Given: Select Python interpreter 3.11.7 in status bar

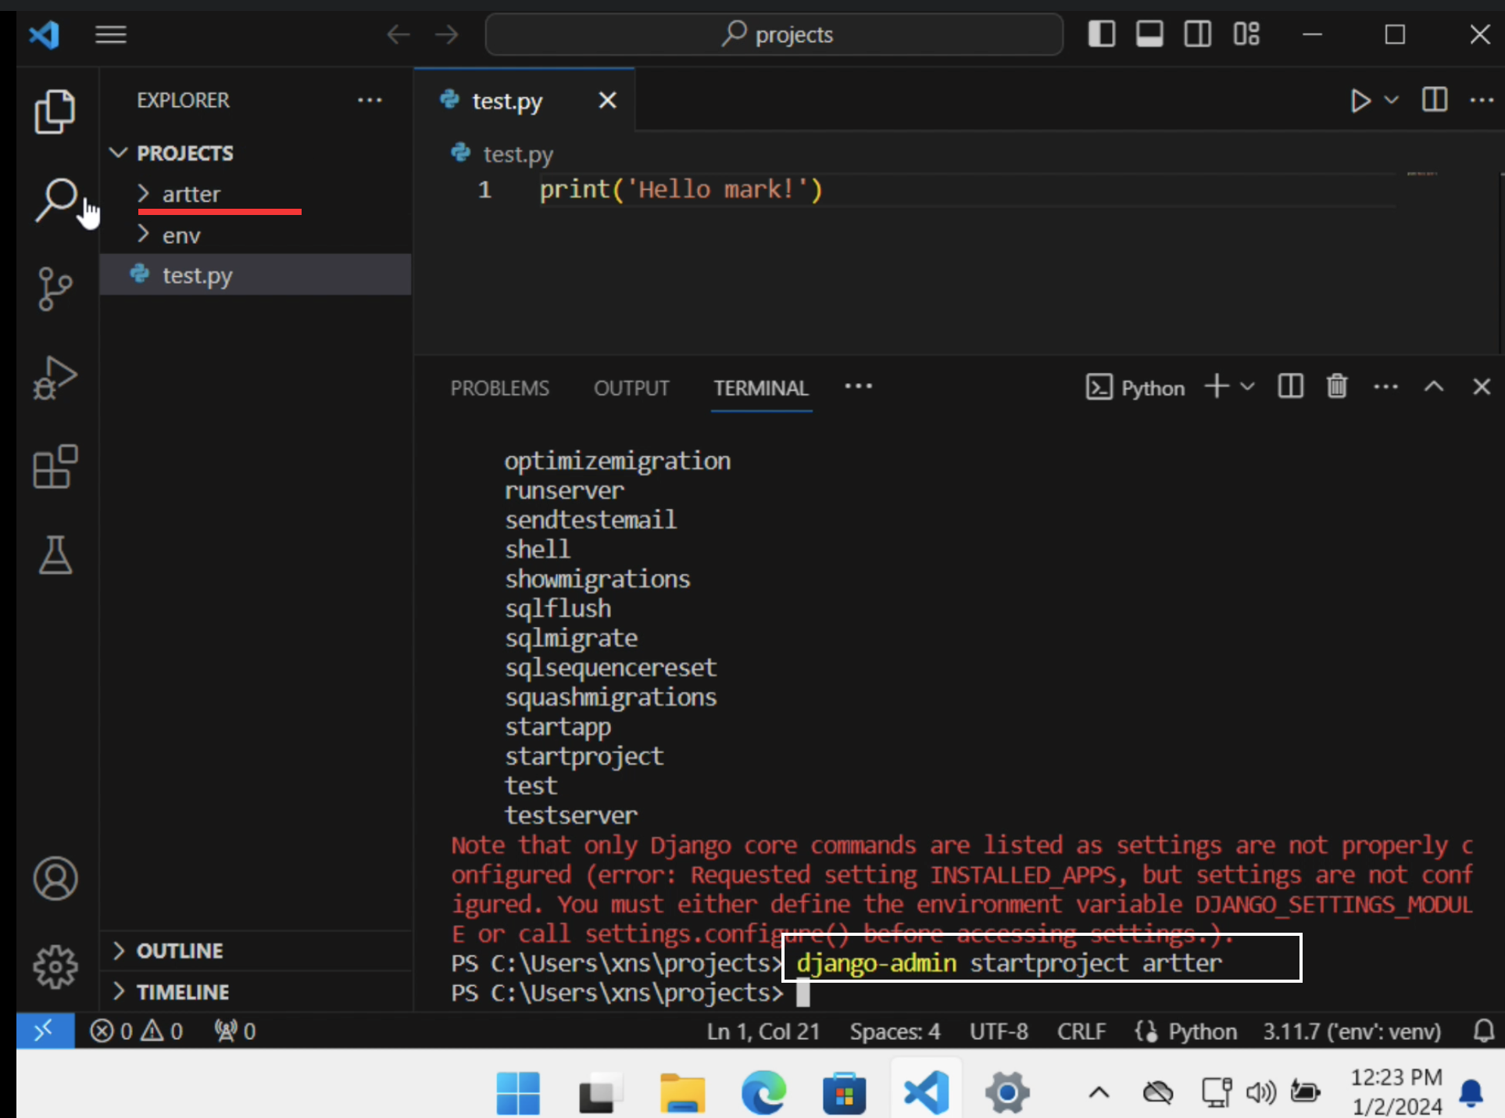Looking at the screenshot, I should pyautogui.click(x=1352, y=1031).
